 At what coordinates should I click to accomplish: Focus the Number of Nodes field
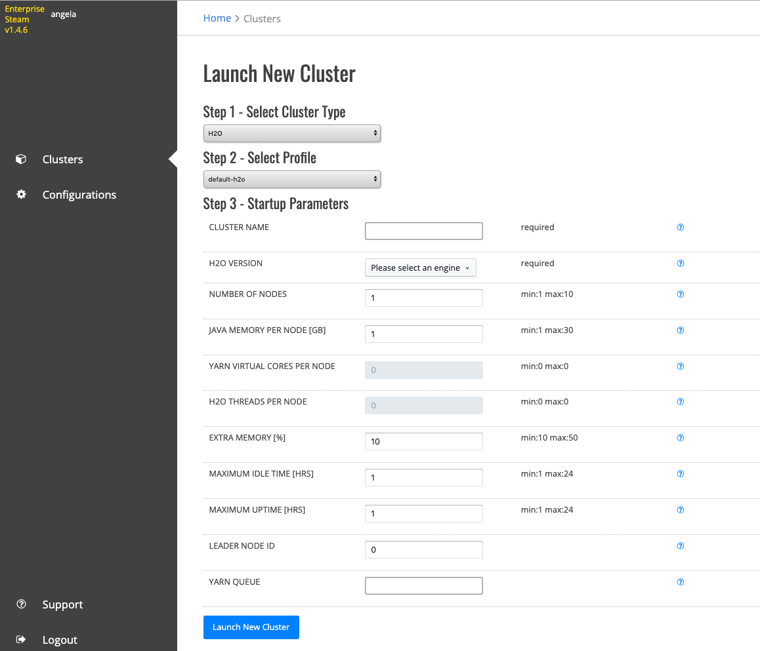(423, 298)
